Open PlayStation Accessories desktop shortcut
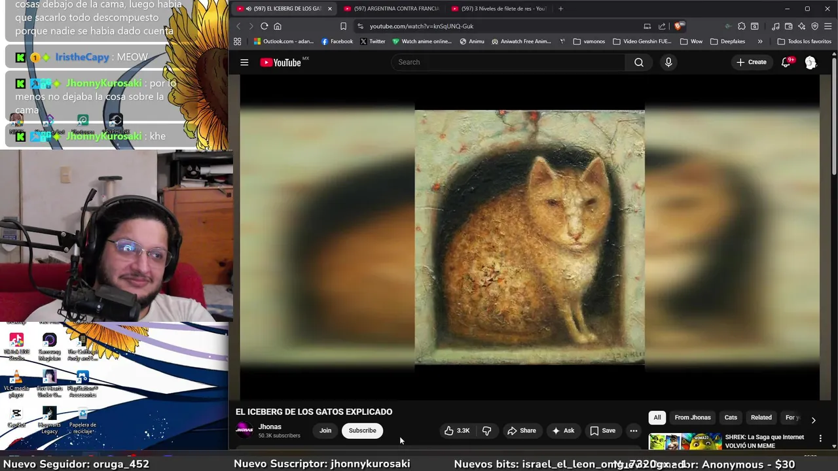Screen dimensions: 838x471 [x=82, y=384]
